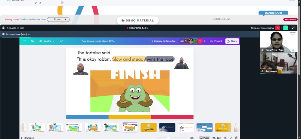
Task: Click Tanu Priya's microphone icon
Action: click(x=262, y=50)
